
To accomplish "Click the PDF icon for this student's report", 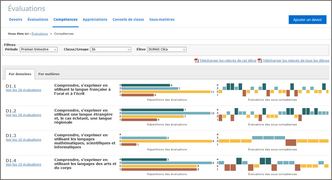I will 196,61.
